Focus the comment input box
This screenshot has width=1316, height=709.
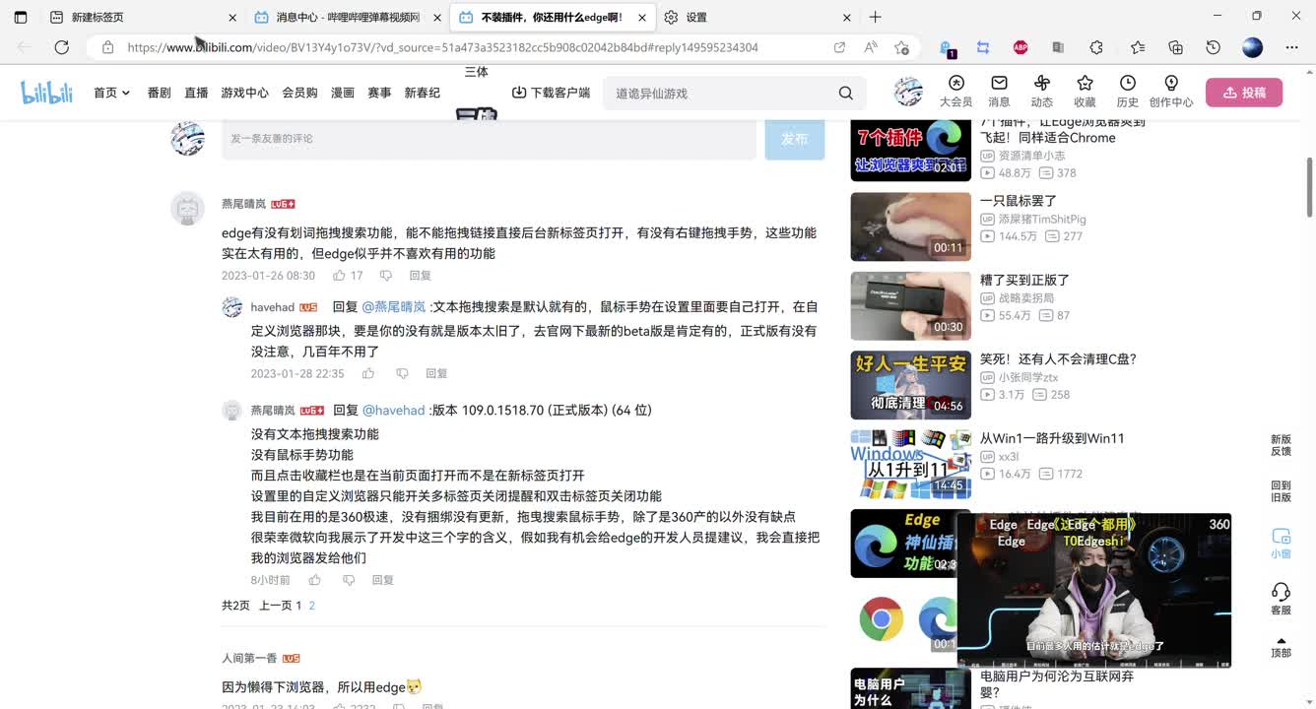pos(489,139)
